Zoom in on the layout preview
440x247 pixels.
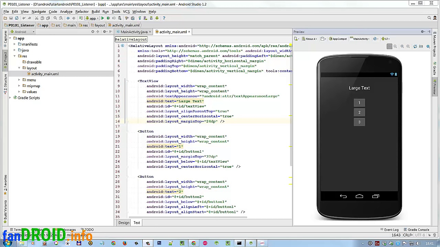click(x=402, y=46)
